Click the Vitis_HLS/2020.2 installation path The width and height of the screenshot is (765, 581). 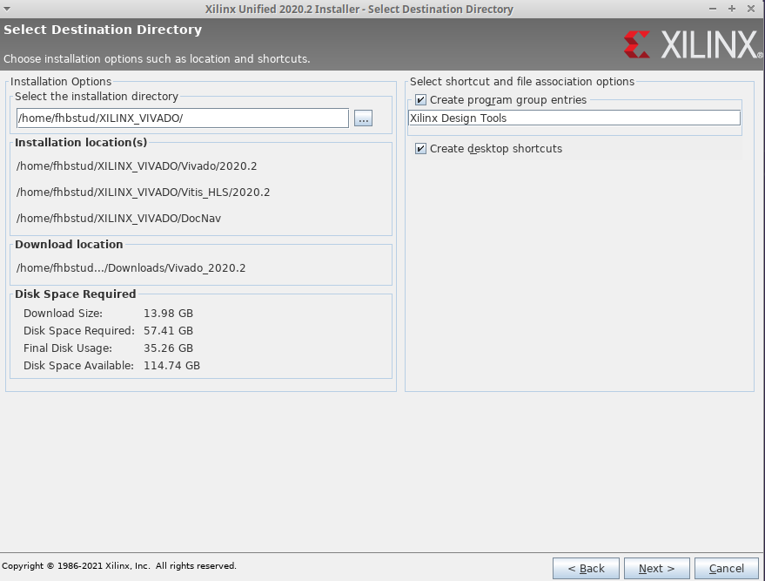point(143,193)
